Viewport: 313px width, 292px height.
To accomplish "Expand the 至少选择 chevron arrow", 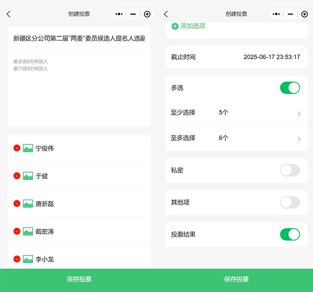I will tap(299, 113).
